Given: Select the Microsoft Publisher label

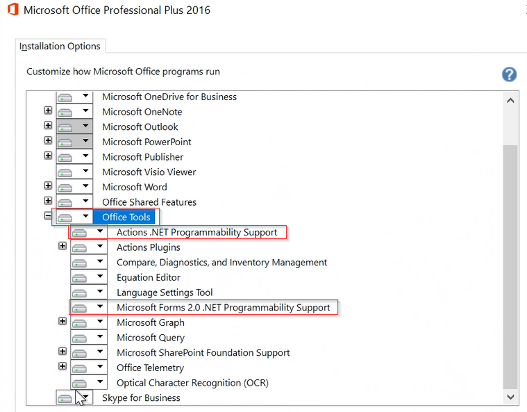Looking at the screenshot, I should tap(143, 157).
